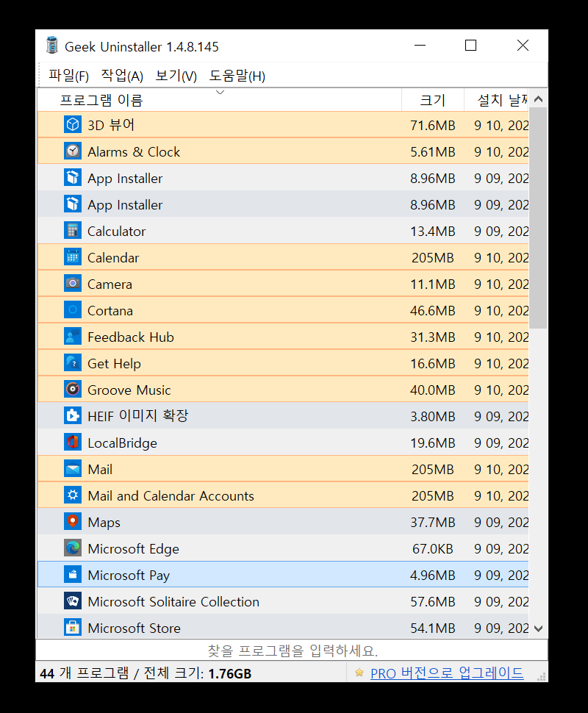Click the 5.61MB size value
Viewport: 588px width, 713px height.
(432, 151)
